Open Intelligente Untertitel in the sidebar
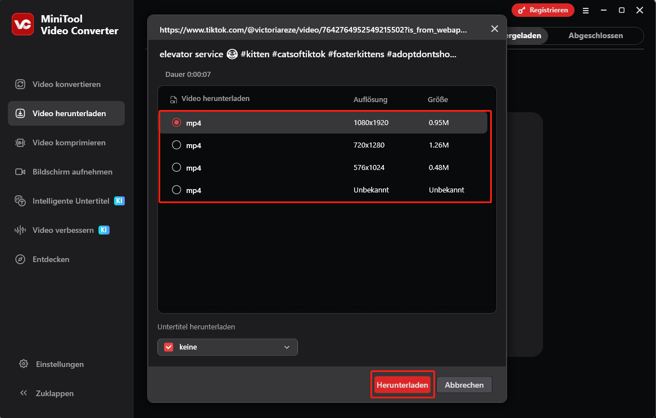This screenshot has width=656, height=418. click(66, 201)
